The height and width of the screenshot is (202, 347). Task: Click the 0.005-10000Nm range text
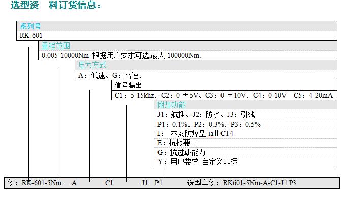pos(65,55)
